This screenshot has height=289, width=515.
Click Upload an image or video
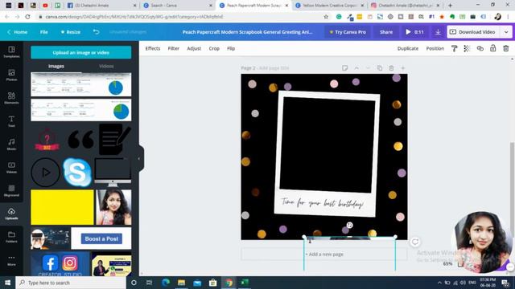coord(80,52)
